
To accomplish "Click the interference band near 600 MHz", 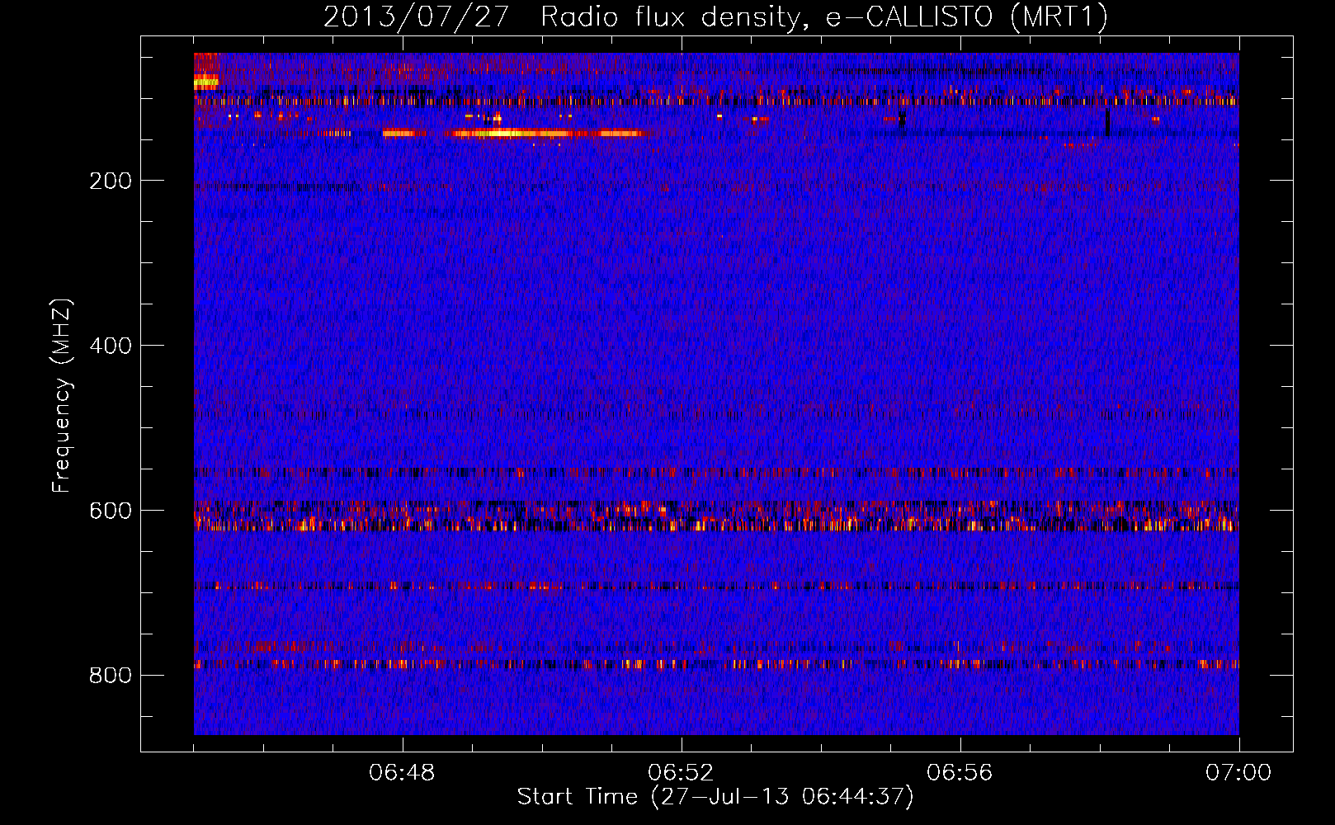I will (x=716, y=517).
